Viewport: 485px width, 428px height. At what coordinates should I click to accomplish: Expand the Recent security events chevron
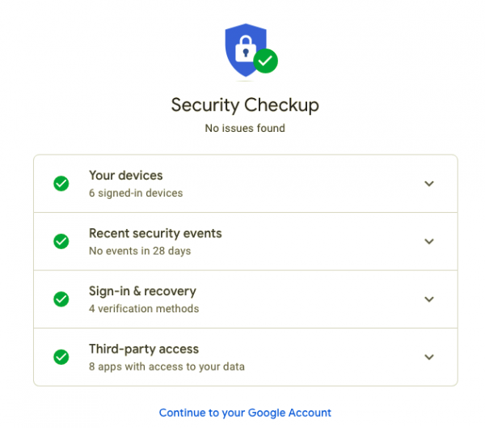(x=429, y=241)
